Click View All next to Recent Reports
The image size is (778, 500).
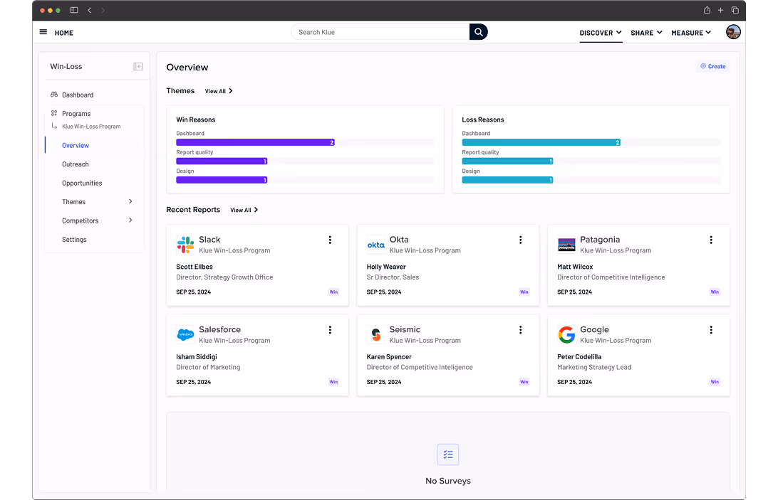[244, 210]
